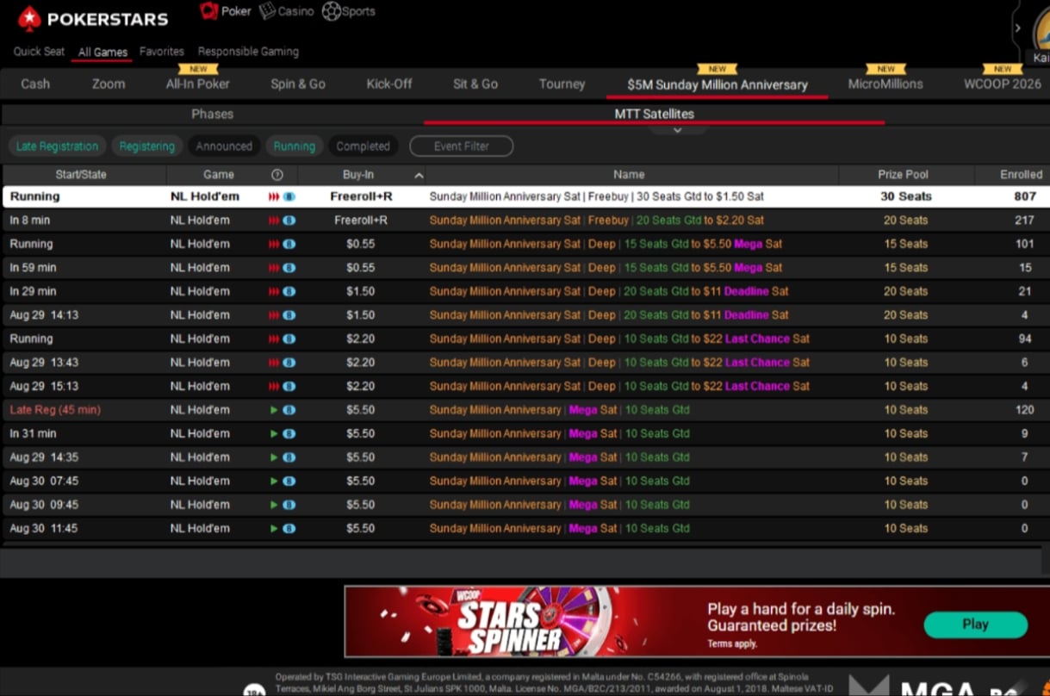Click play icon in Aug 29 14:35 row
1050x696 pixels.
coord(274,457)
